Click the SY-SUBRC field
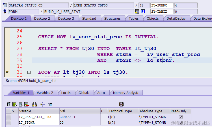 (162, 5)
